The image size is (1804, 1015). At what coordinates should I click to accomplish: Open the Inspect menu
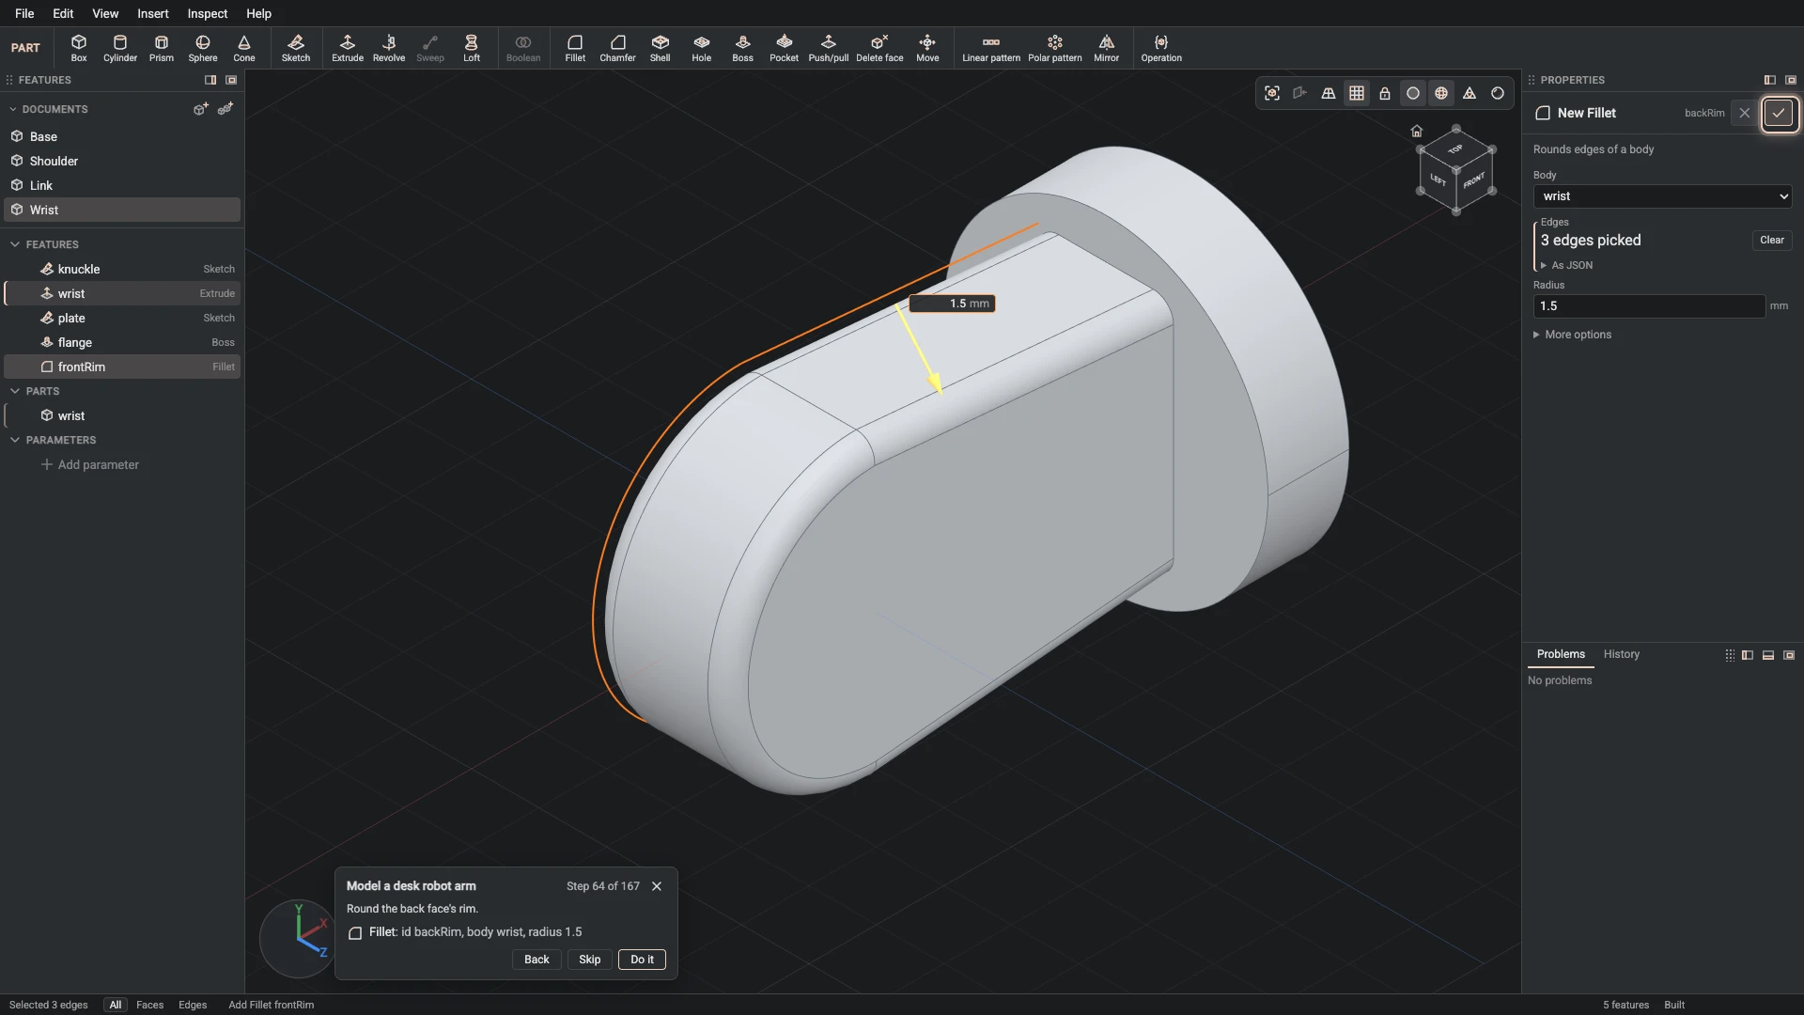208,13
